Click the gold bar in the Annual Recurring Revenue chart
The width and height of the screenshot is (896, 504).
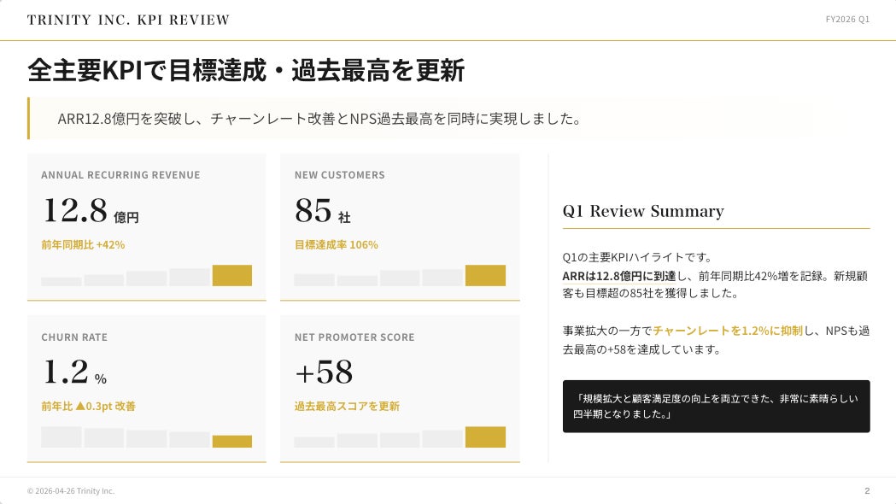point(232,275)
